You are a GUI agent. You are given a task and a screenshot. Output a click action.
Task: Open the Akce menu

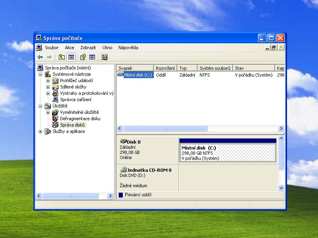[x=70, y=48]
